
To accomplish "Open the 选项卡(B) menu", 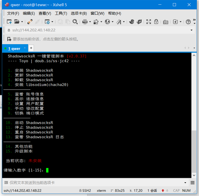I will (x=79, y=13).
